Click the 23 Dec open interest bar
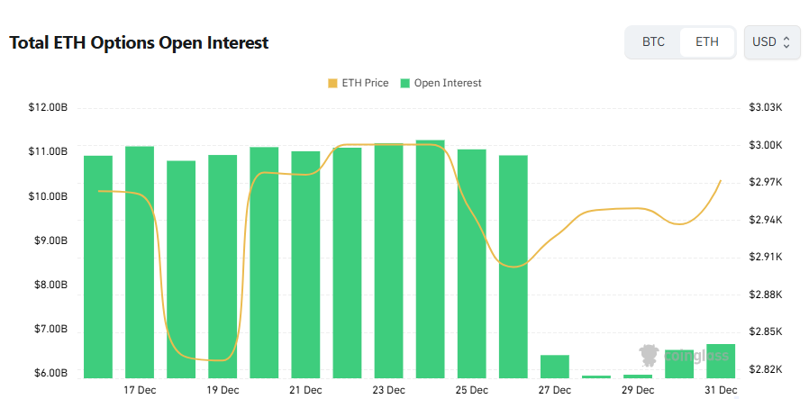The image size is (809, 399). pos(388,260)
